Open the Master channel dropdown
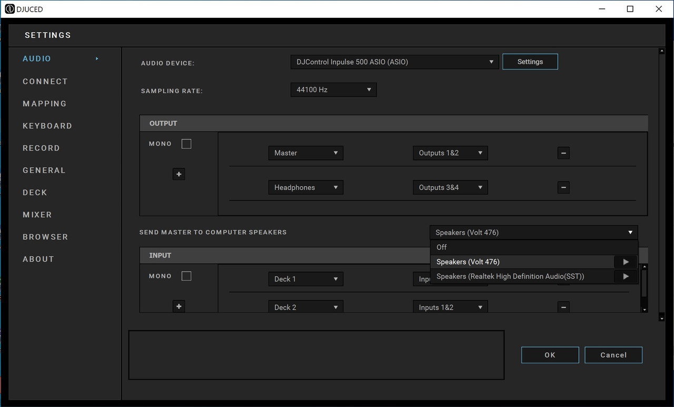This screenshot has height=407, width=674. tap(305, 153)
